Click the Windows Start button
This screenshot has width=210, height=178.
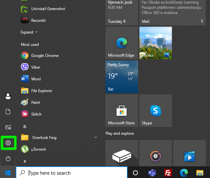pyautogui.click(x=8, y=173)
